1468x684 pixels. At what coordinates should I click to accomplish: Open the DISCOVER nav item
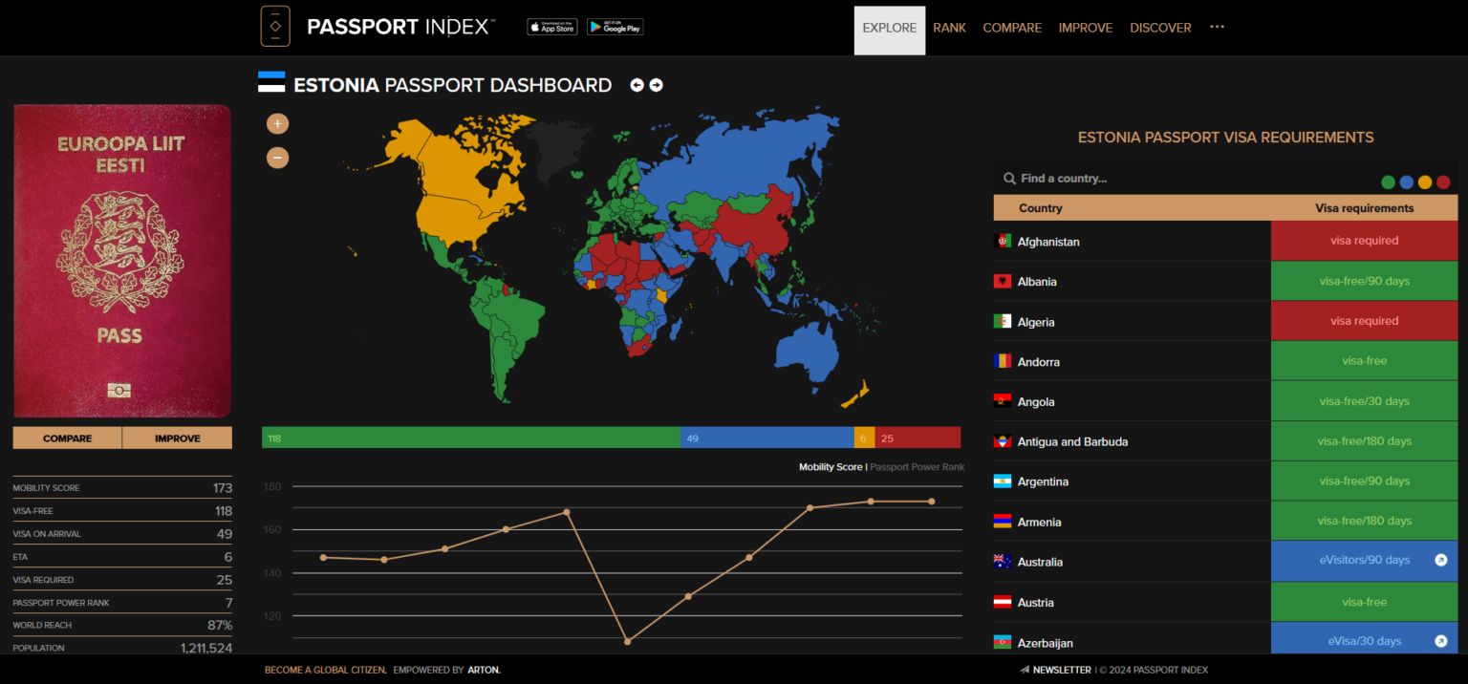[1160, 29]
